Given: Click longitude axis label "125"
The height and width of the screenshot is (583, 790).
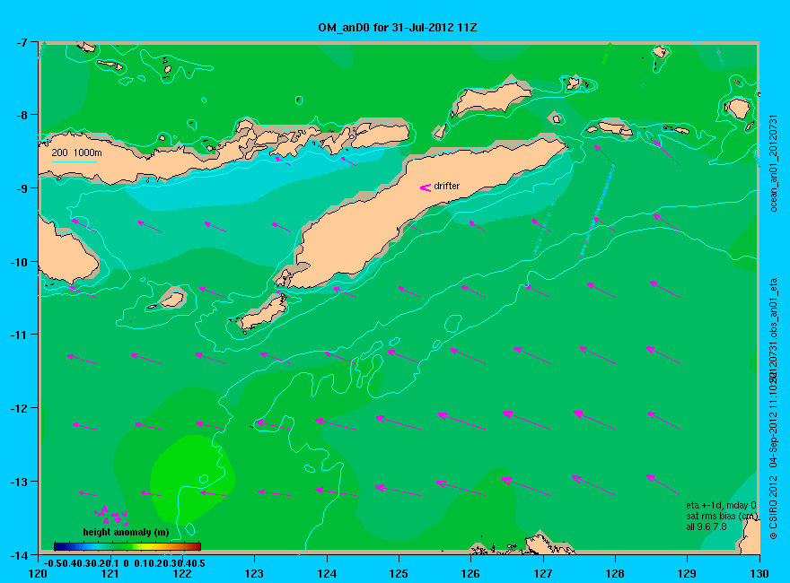Looking at the screenshot, I should 399,573.
